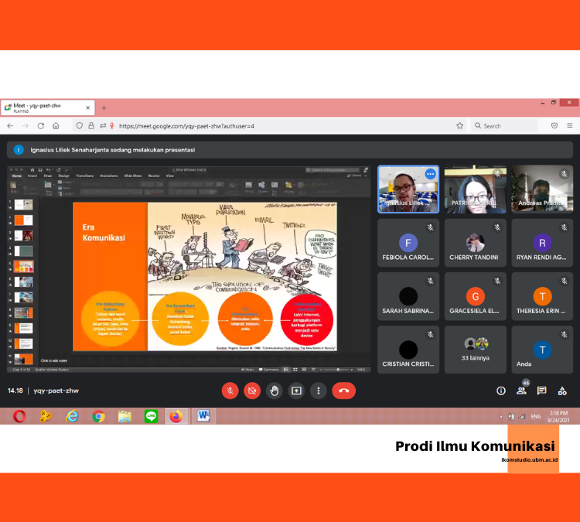Open Google Chrome from the taskbar
This screenshot has width=580, height=522.
tap(98, 417)
